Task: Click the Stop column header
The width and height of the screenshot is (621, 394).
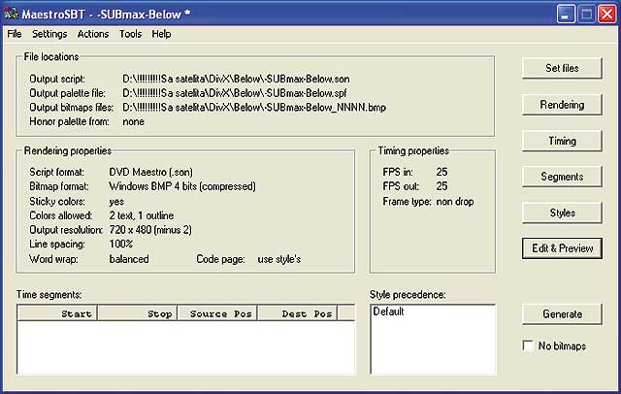Action: click(x=138, y=313)
